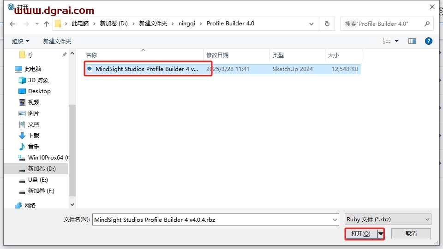Click the SketchUp 2024 type cell
The width and height of the screenshot is (443, 249).
tap(293, 69)
